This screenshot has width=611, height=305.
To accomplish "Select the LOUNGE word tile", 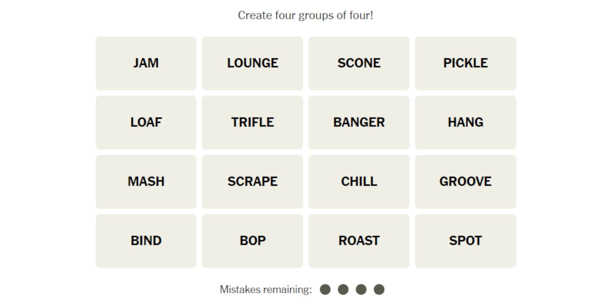I will pos(252,63).
